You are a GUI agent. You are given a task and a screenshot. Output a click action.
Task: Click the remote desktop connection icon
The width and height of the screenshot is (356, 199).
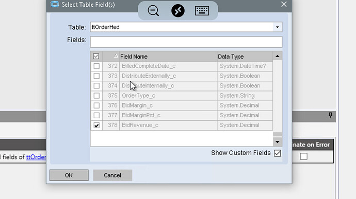[x=178, y=11]
